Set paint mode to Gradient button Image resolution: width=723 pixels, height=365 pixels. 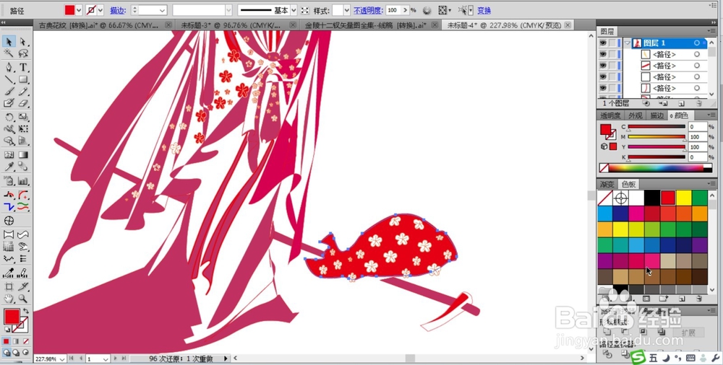pos(16,341)
